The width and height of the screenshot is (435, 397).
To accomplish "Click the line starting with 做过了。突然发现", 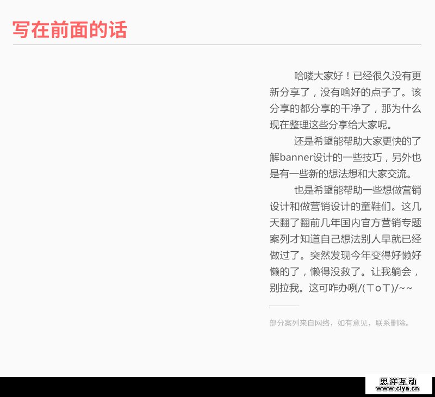I will pyautogui.click(x=345, y=255).
